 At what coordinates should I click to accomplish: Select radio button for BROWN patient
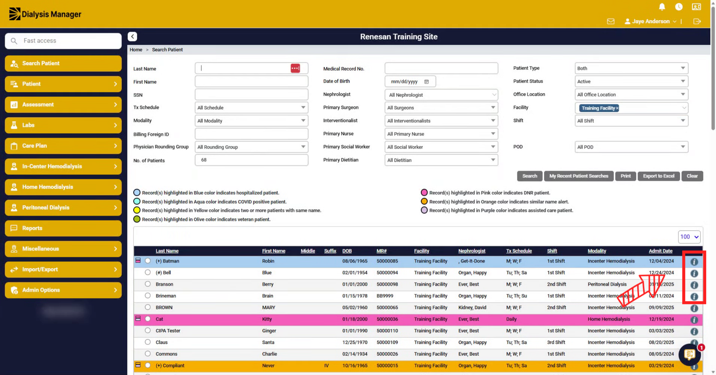pyautogui.click(x=148, y=307)
